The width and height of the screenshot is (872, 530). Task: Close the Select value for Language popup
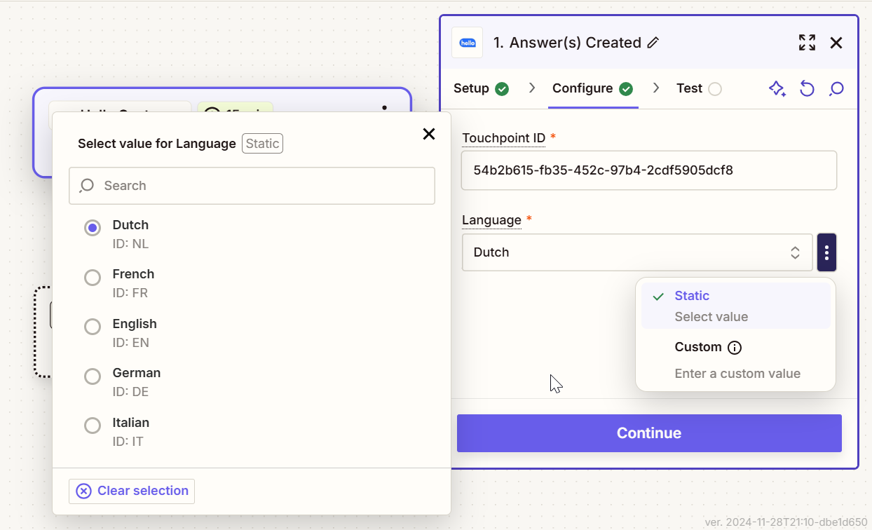429,134
